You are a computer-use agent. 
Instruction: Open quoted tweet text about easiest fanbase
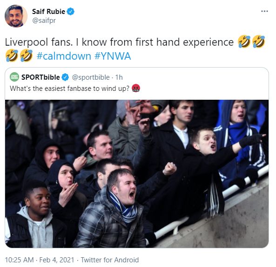(x=69, y=88)
